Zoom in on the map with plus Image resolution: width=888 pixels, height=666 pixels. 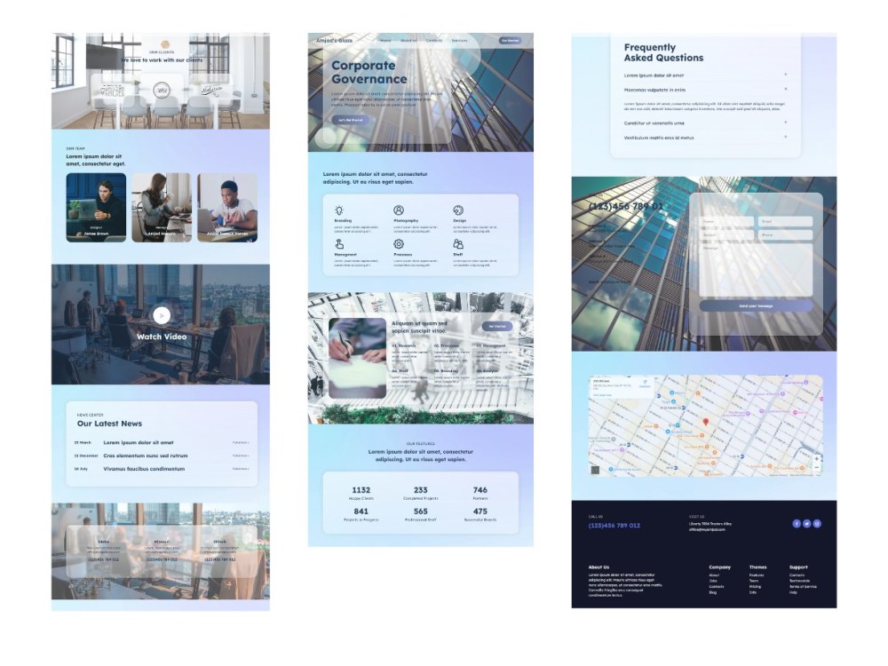click(816, 459)
